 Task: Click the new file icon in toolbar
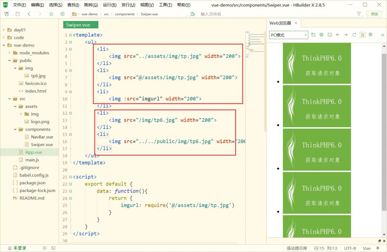point(7,14)
